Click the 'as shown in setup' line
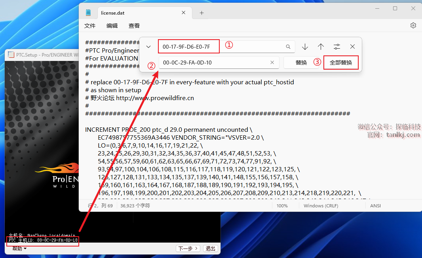422x258 pixels. (x=113, y=90)
